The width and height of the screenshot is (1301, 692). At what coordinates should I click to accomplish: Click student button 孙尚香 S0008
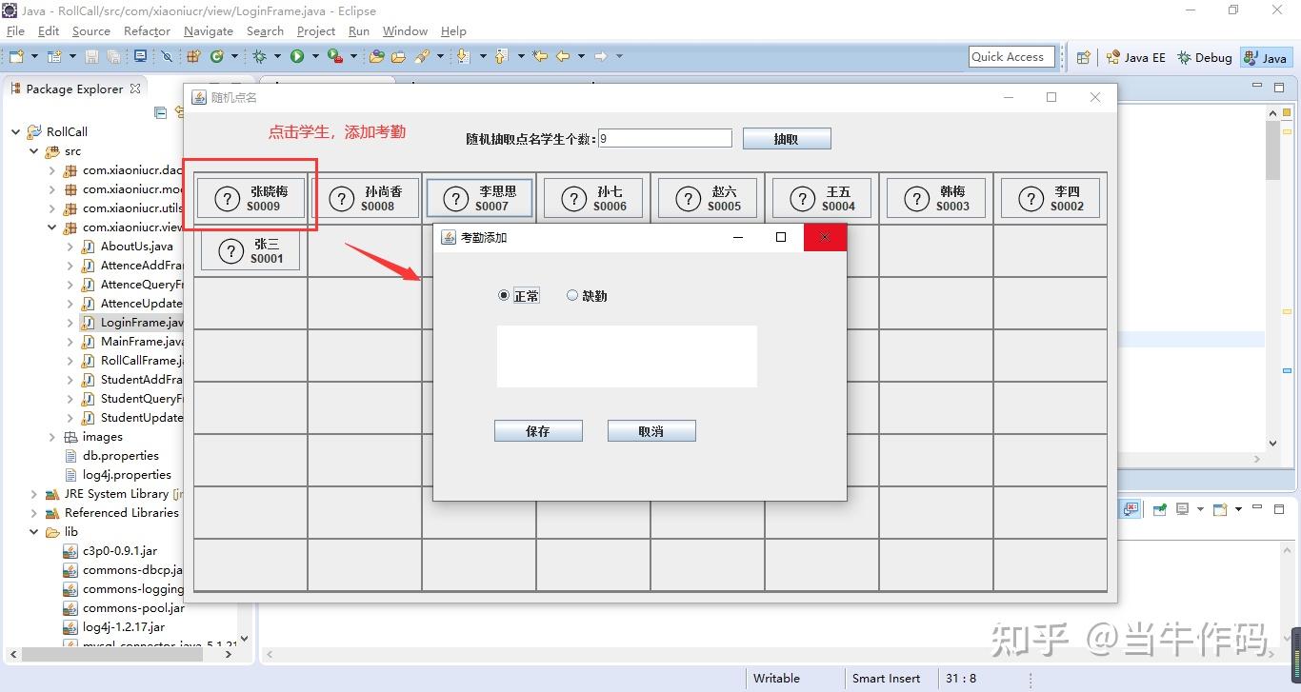(x=365, y=198)
